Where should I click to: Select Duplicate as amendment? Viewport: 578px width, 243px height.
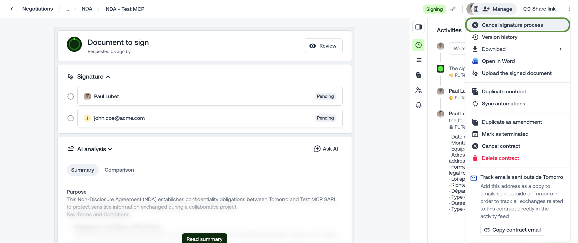tap(518, 122)
